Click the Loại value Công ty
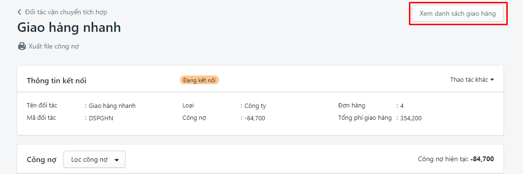Screen dimensions: 523x174 (255, 106)
